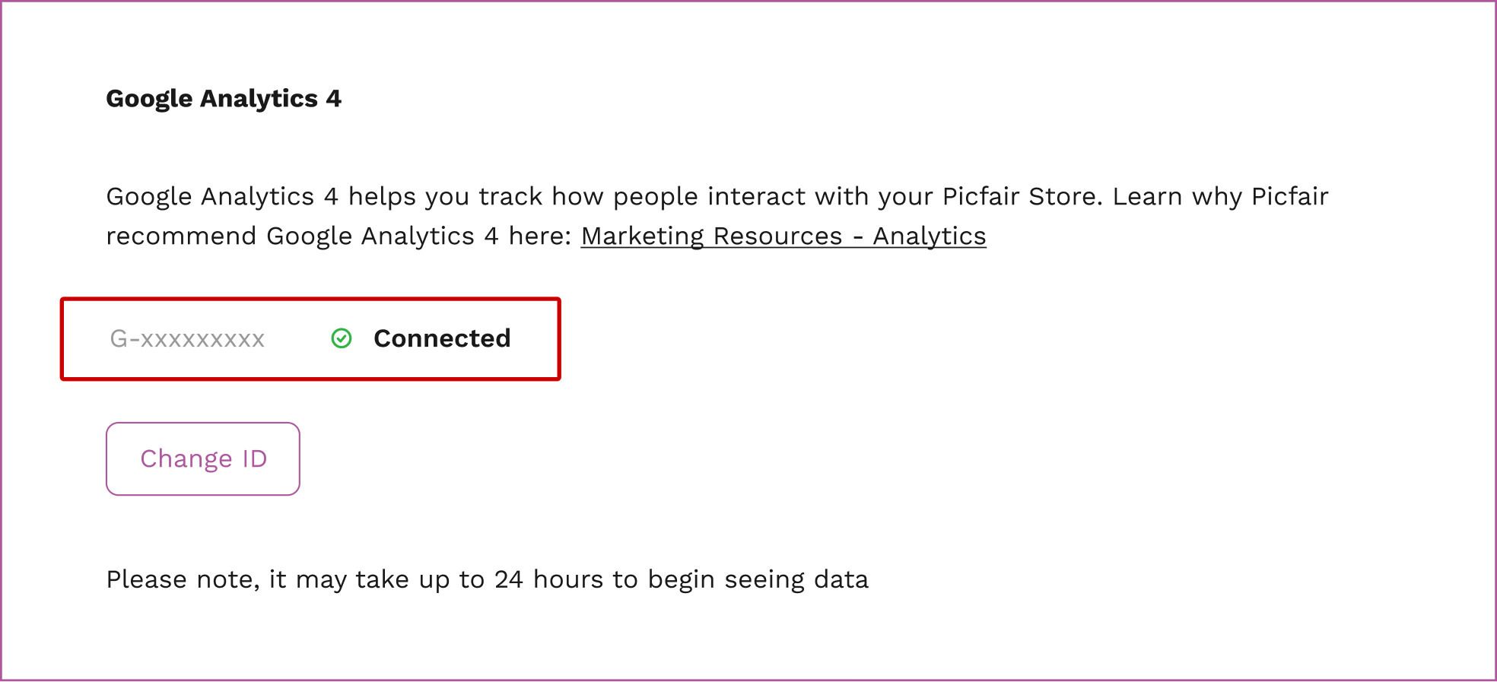The height and width of the screenshot is (682, 1497).
Task: Click the Google Analytics 4 heading
Action: 224,98
